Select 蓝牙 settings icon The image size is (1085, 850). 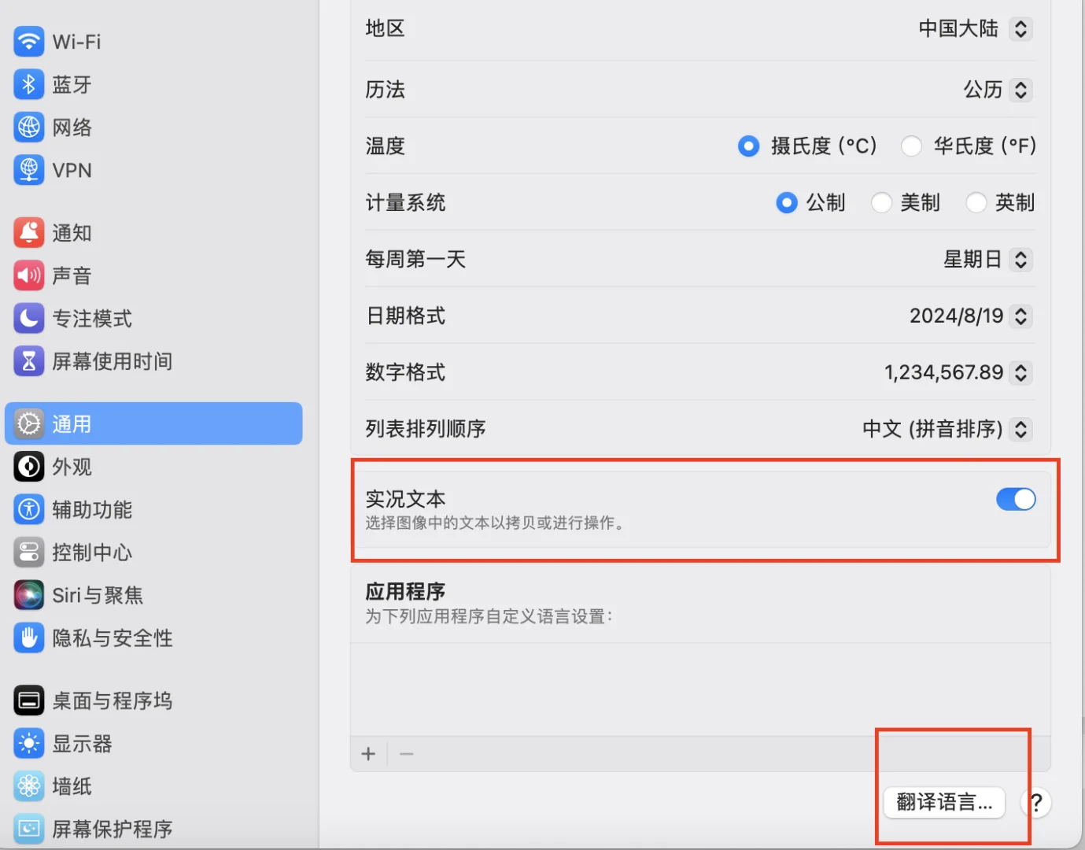pyautogui.click(x=72, y=84)
